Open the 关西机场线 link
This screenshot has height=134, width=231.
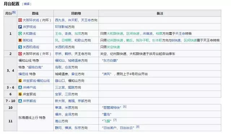click(x=31, y=47)
